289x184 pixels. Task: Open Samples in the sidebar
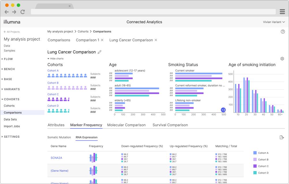[x=10, y=51]
